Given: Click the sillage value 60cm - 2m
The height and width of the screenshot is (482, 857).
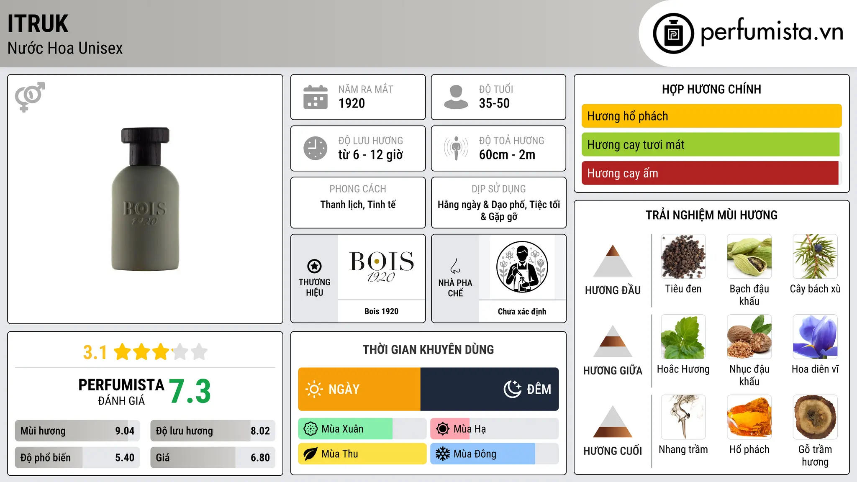Looking at the screenshot, I should (x=507, y=155).
